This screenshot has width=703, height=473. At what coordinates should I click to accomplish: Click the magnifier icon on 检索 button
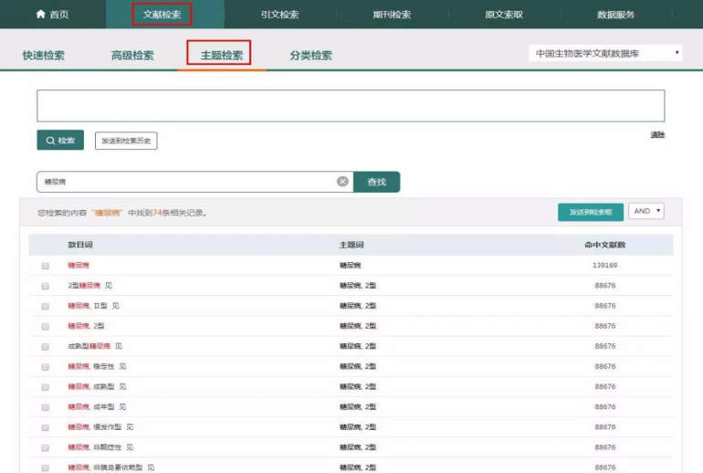click(50, 141)
